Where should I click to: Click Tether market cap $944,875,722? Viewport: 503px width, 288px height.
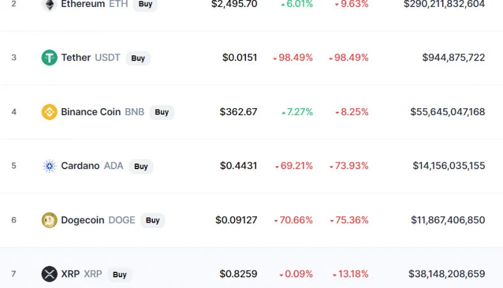453,58
